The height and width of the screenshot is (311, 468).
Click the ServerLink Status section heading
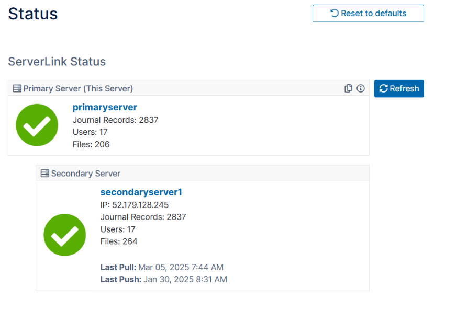[57, 62]
